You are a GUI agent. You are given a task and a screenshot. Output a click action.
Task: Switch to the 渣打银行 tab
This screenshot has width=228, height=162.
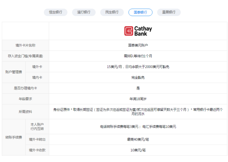click(84, 12)
